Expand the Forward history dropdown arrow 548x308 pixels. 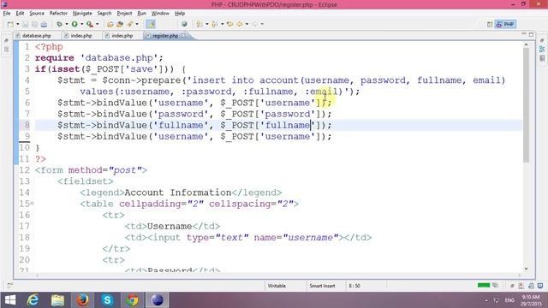pos(262,24)
